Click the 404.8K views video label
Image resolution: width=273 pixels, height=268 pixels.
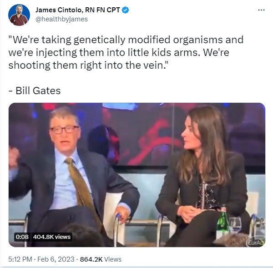coord(52,237)
